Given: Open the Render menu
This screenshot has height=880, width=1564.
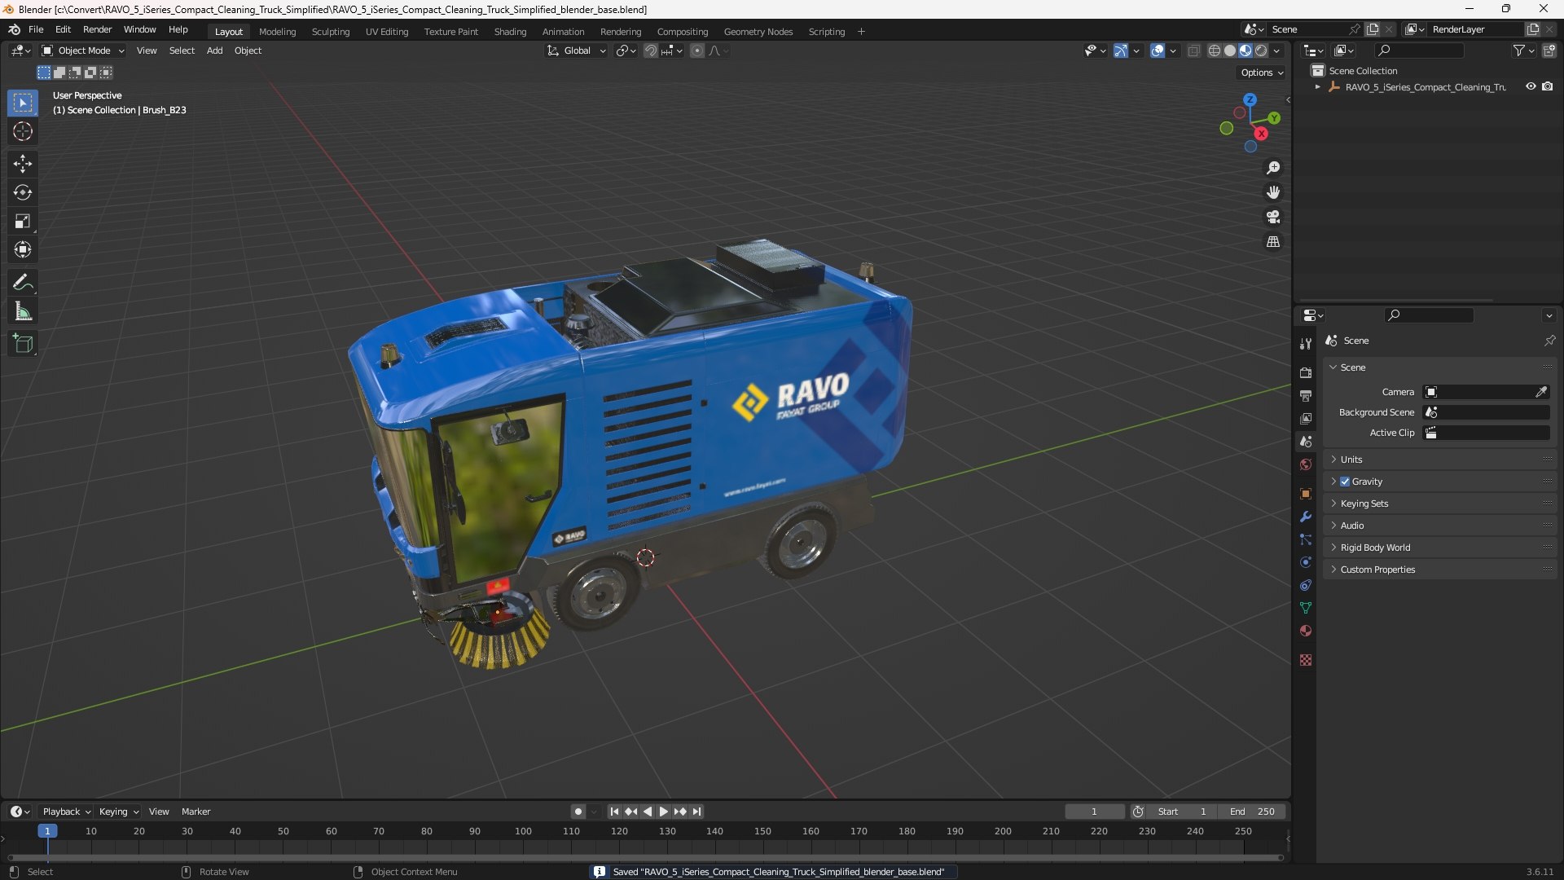Looking at the screenshot, I should 97,29.
